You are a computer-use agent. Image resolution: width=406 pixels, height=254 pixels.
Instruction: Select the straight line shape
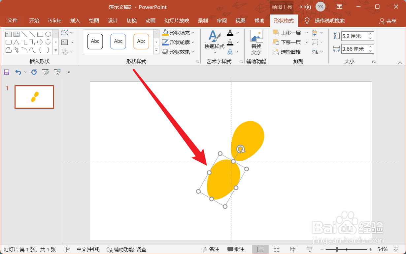click(24, 34)
